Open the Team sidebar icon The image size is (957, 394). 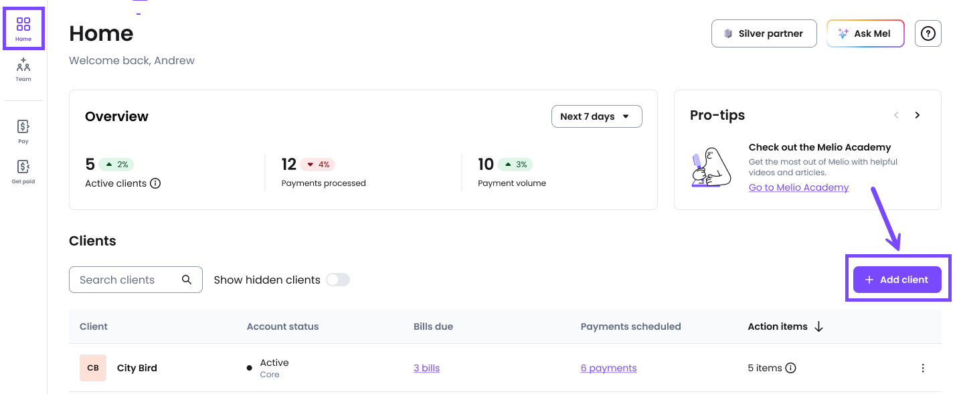23,70
